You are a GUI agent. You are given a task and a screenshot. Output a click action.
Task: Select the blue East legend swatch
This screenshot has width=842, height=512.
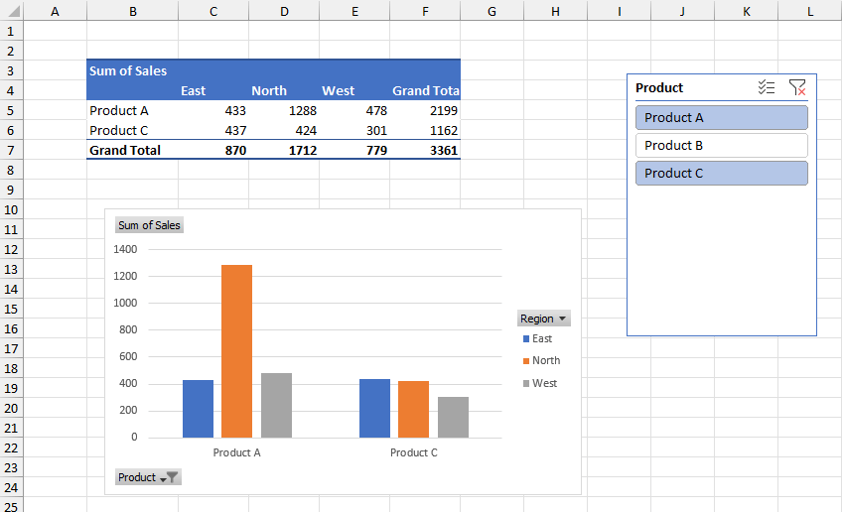[526, 339]
